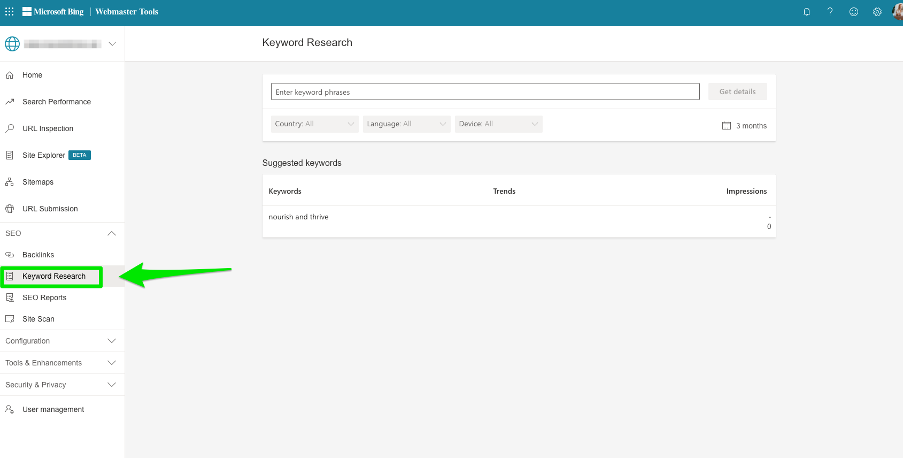Focus the Enter keyword phrases field
903x458 pixels.
point(485,91)
